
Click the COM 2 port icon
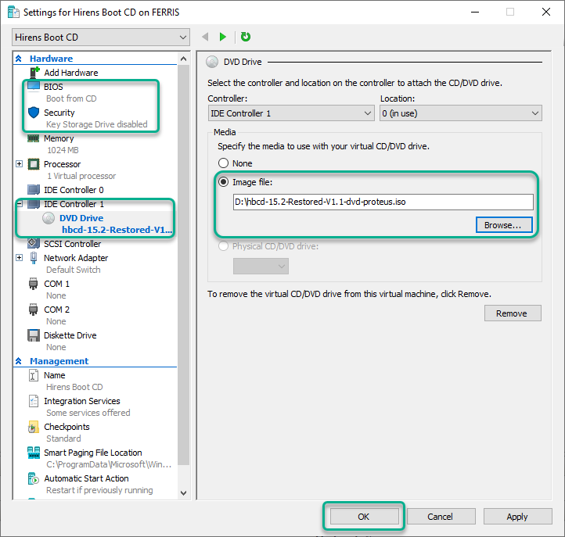coord(33,310)
